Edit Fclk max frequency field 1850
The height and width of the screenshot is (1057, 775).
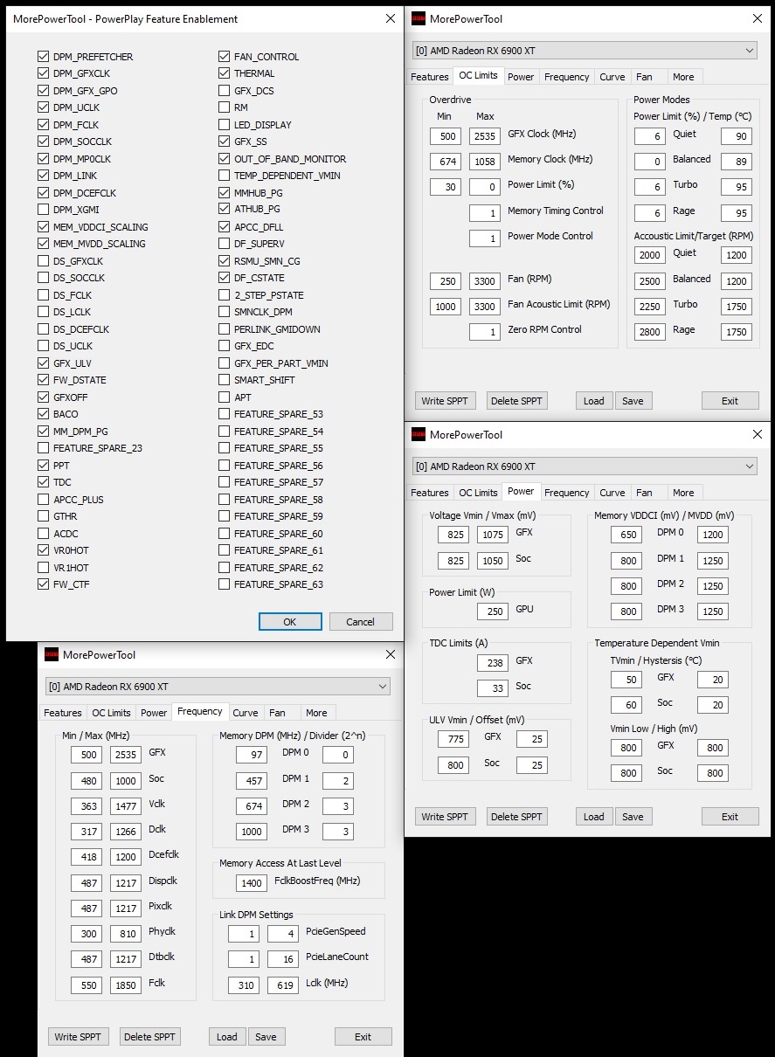point(126,985)
